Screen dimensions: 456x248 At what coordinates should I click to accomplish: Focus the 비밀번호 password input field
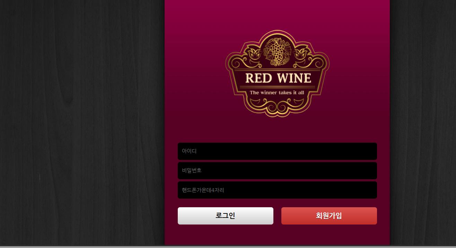coord(277,171)
